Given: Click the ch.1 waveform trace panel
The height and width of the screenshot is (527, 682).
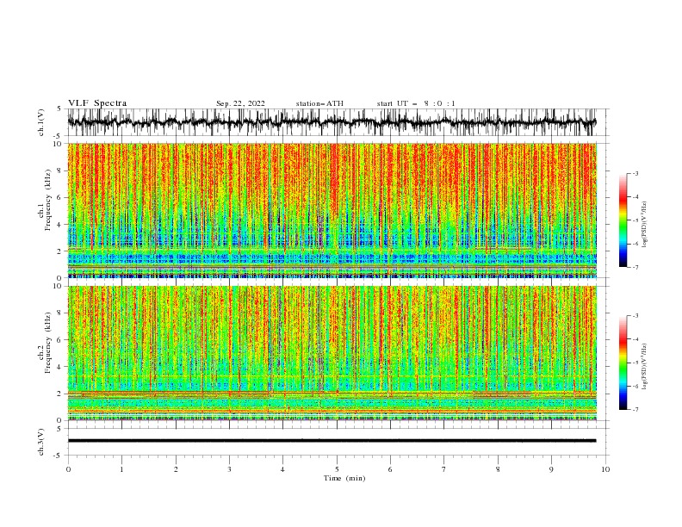Looking at the screenshot, I should 338,122.
